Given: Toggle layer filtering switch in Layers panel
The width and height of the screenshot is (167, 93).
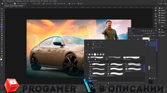Looking at the screenshot, I should coord(156,30).
